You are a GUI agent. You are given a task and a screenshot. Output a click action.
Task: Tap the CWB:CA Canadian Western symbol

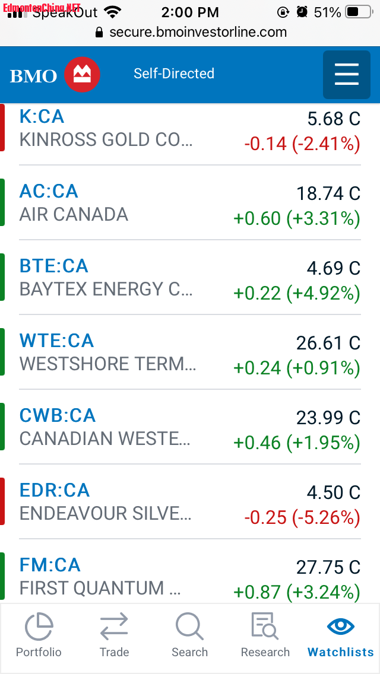tap(58, 415)
